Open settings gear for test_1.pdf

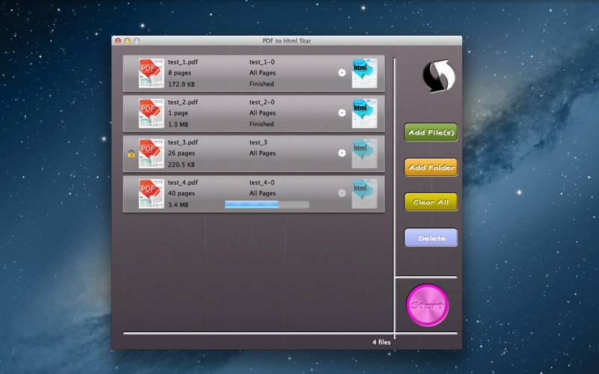tap(342, 73)
